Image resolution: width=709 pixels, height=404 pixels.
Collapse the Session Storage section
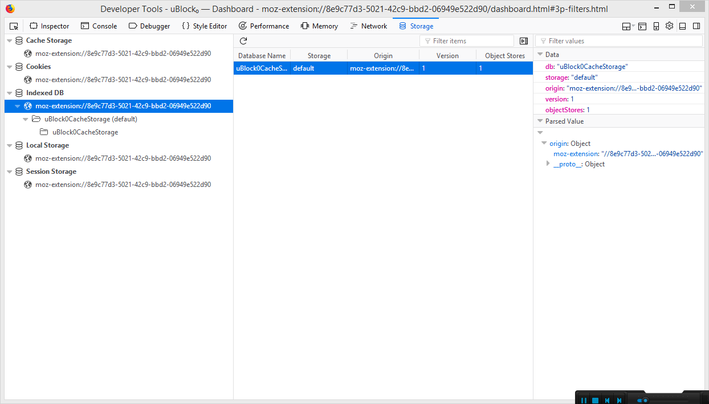(10, 172)
